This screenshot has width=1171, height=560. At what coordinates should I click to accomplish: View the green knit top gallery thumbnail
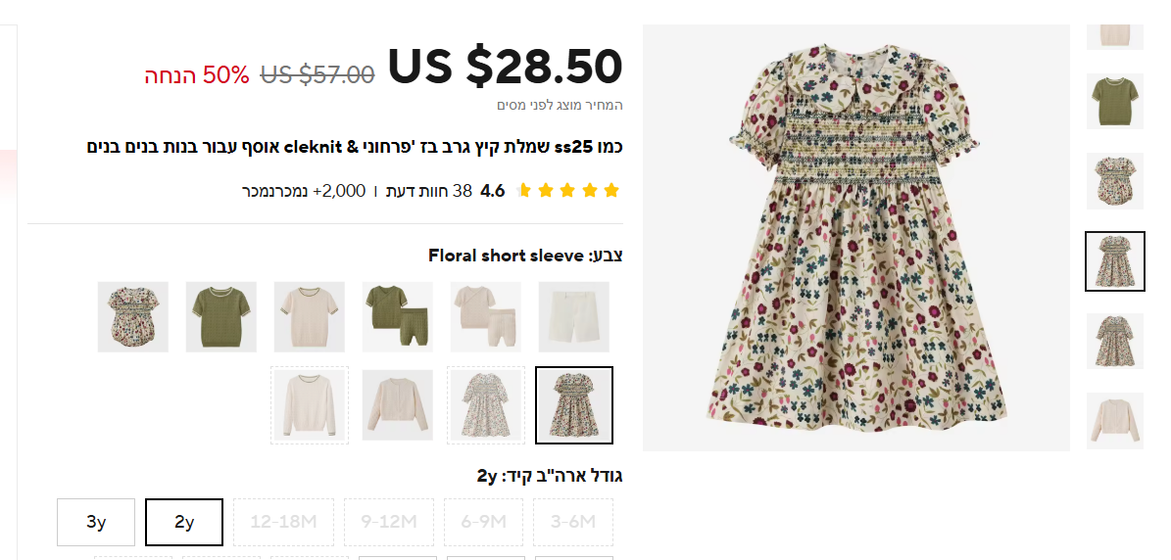pyautogui.click(x=1115, y=101)
